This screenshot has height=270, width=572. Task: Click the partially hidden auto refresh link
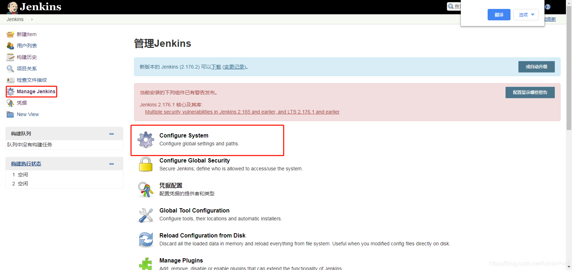550,19
